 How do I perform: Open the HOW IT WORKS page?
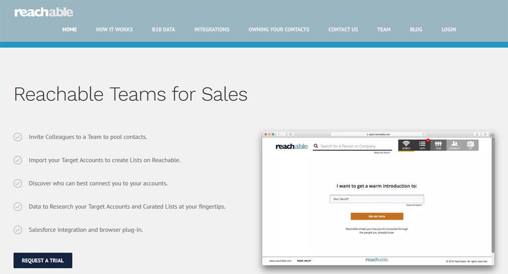[115, 29]
